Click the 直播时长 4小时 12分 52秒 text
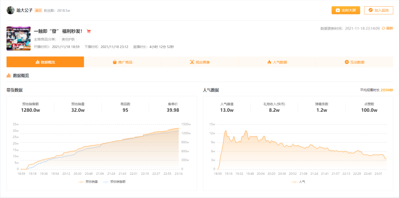Image resolution: width=399 pixels, height=198 pixels. [154, 47]
